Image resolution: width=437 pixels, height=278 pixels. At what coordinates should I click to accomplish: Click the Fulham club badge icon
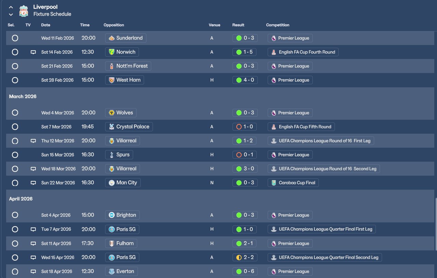point(111,244)
